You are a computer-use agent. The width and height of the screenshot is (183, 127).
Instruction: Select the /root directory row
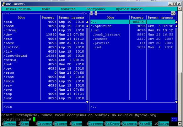tap(44, 77)
